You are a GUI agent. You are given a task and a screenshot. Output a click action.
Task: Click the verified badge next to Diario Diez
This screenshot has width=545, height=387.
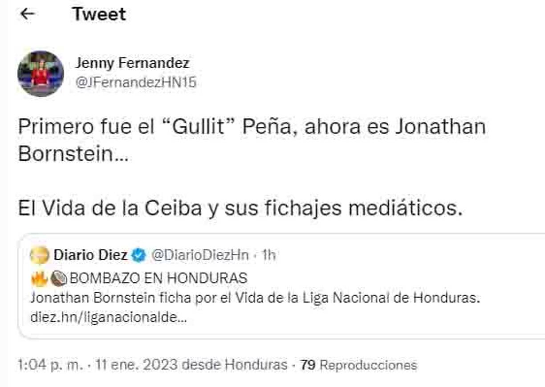click(x=138, y=254)
